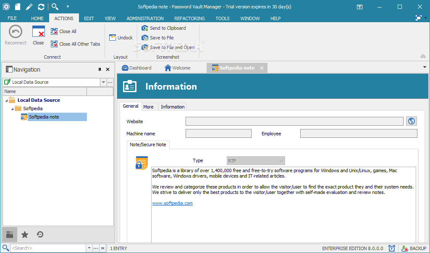Click the Employee input field
This screenshot has height=253, width=430.
click(359, 134)
